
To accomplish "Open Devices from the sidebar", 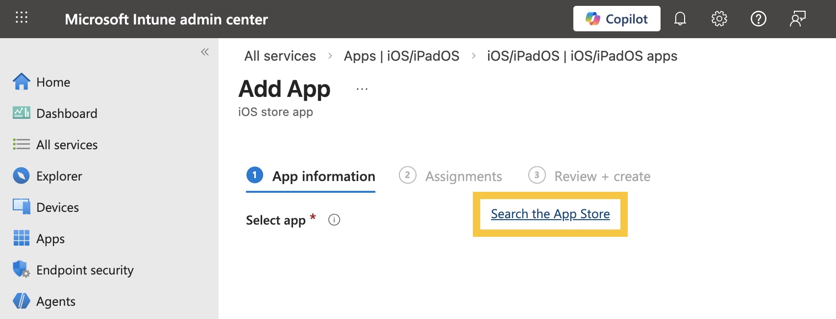I will [x=57, y=207].
